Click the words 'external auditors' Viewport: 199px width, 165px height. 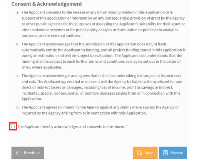66,36
